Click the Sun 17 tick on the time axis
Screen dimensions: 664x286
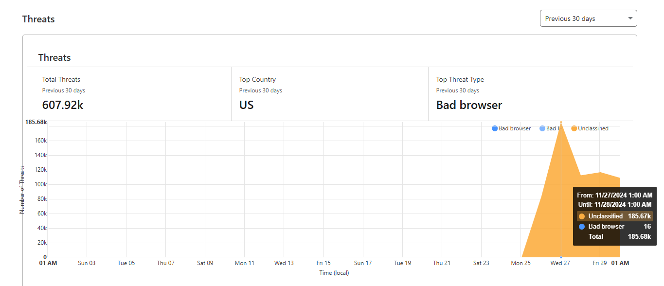pos(363,263)
